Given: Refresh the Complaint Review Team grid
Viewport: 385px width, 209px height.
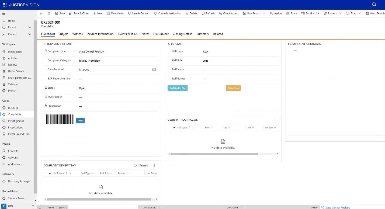Looking at the screenshot, I should (141, 165).
